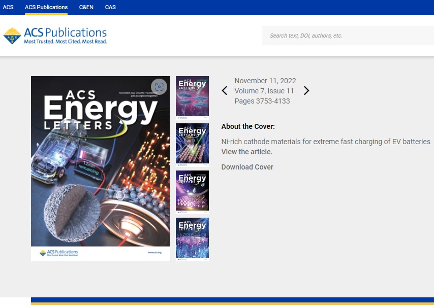Select the second cover thumbnail with green laser

tap(193, 145)
